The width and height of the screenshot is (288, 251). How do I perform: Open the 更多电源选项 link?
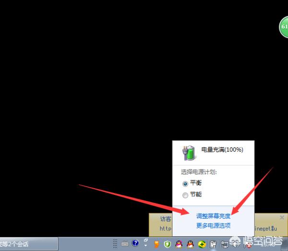(213, 226)
